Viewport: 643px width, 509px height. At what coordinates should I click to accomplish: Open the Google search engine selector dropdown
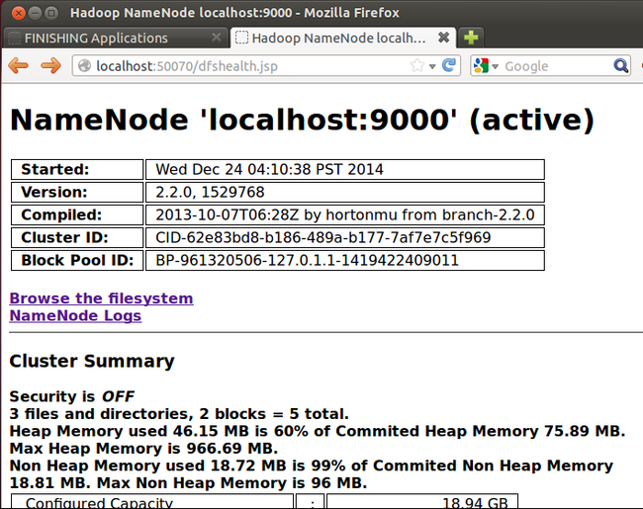486,66
